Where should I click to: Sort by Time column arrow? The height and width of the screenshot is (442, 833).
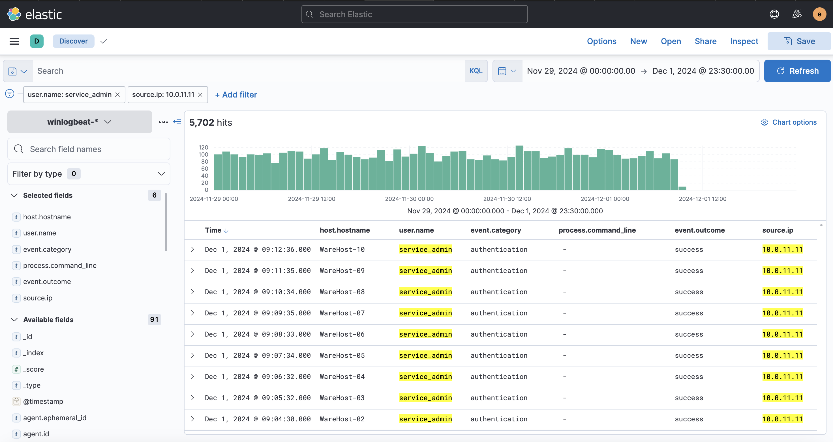click(226, 231)
